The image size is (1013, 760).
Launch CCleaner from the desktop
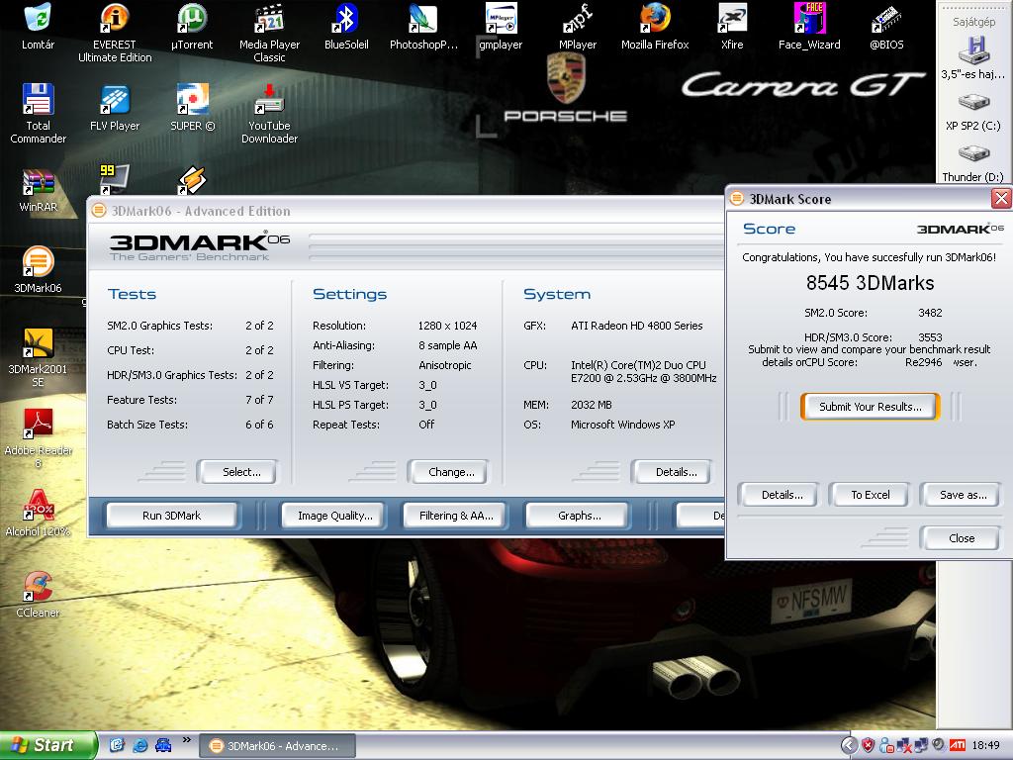(38, 594)
